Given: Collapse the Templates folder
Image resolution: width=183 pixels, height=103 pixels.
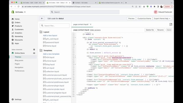Looking at the screenshot, I should [41, 50].
